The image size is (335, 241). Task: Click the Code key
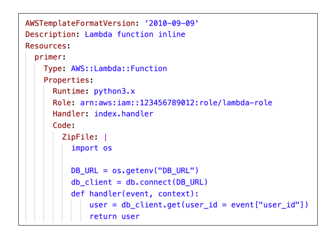click(x=62, y=125)
